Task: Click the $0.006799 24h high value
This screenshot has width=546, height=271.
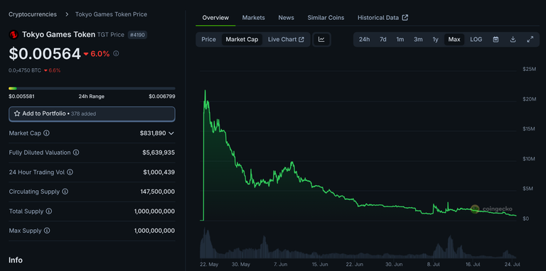Action: (x=162, y=96)
